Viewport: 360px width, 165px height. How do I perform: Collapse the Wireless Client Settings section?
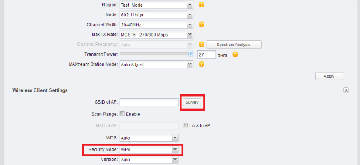346,90
